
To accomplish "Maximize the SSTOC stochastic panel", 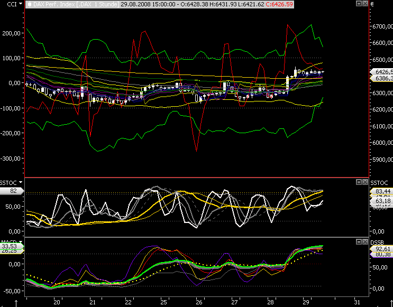I will 359,182.
